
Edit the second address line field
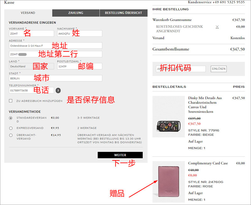tap(56, 54)
